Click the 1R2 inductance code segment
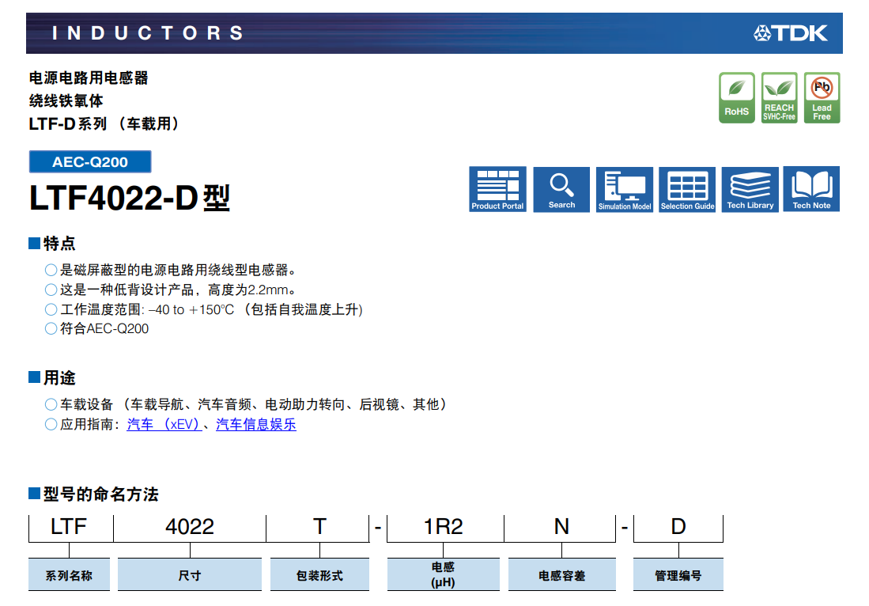 (x=444, y=527)
